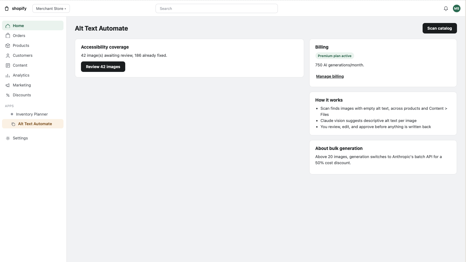
Task: Click the Home house icon in sidebar
Action: 8,26
